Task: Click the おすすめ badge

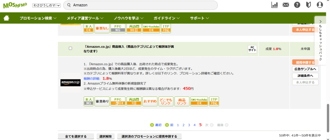Action: (x=150, y=101)
